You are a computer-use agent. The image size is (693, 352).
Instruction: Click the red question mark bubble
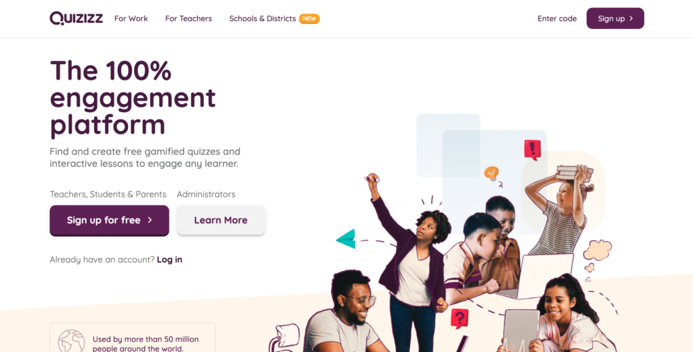[x=460, y=318]
